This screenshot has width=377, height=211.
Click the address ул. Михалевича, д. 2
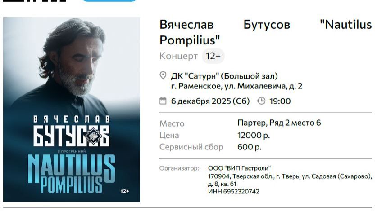tap(263, 86)
